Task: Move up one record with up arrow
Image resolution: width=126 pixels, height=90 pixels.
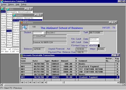Action: tap(30, 82)
